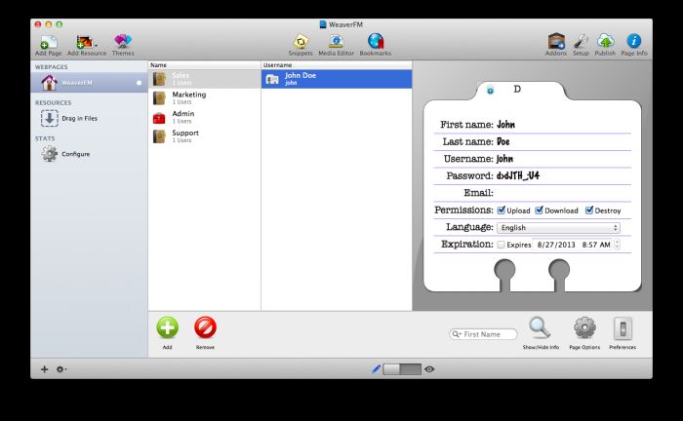Viewport: 683px width, 421px height.
Task: Click the expiration date 8/27/2013
Action: (x=556, y=245)
